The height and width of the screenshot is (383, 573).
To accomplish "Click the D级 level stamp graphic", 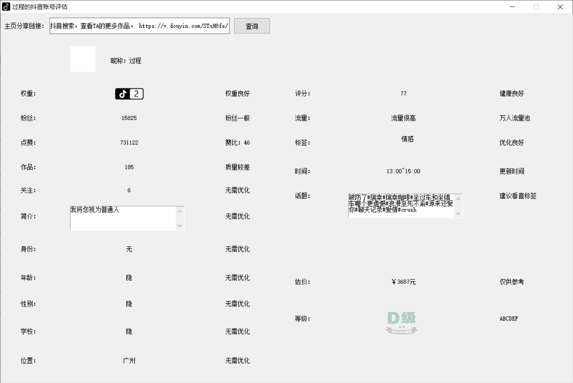I will pyautogui.click(x=402, y=323).
